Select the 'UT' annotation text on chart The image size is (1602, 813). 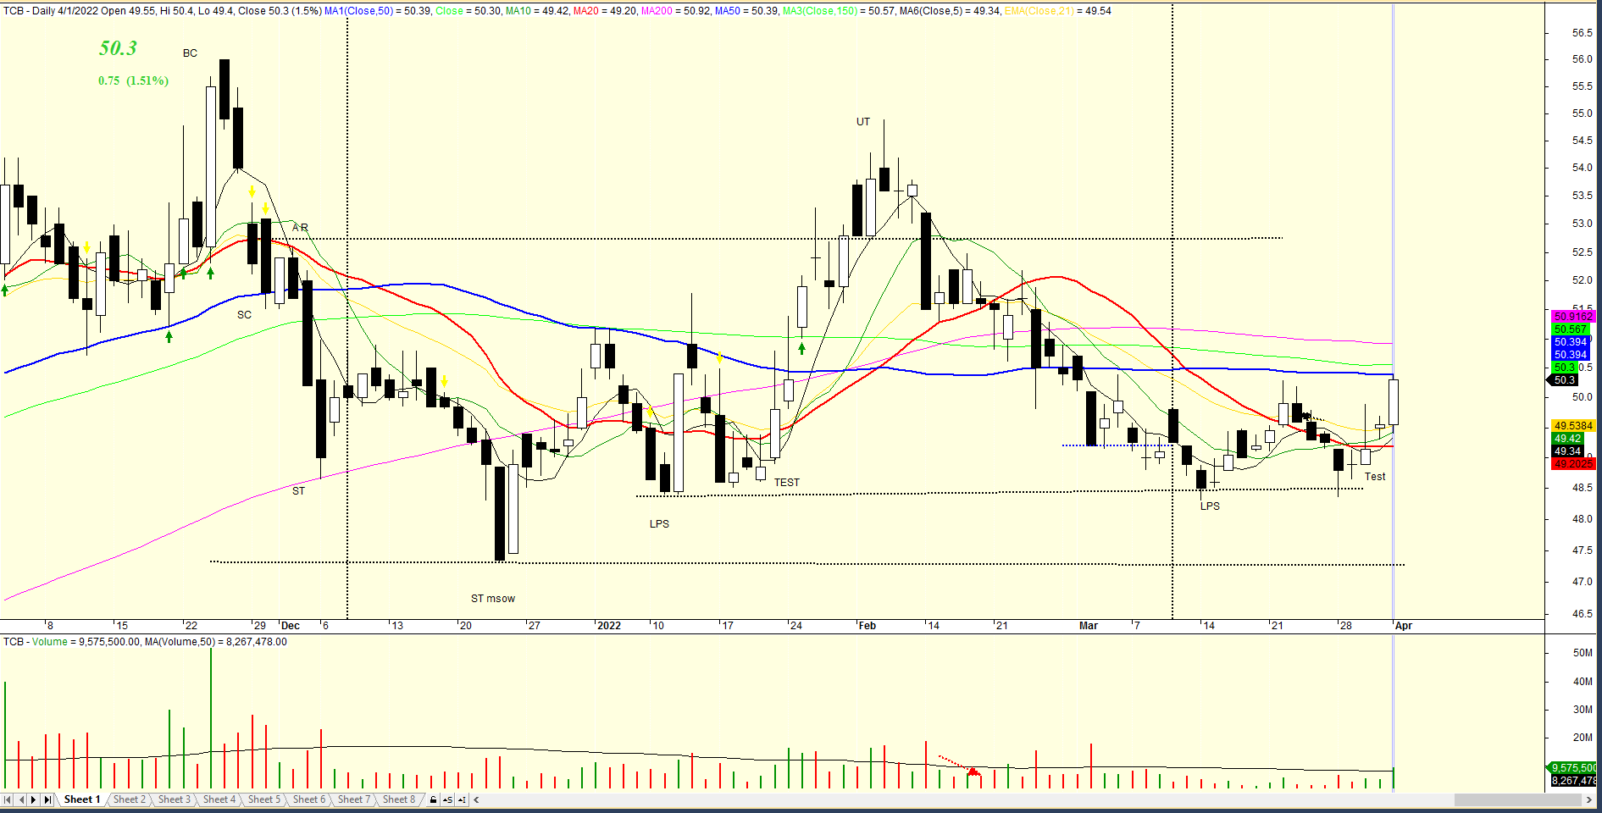click(862, 122)
